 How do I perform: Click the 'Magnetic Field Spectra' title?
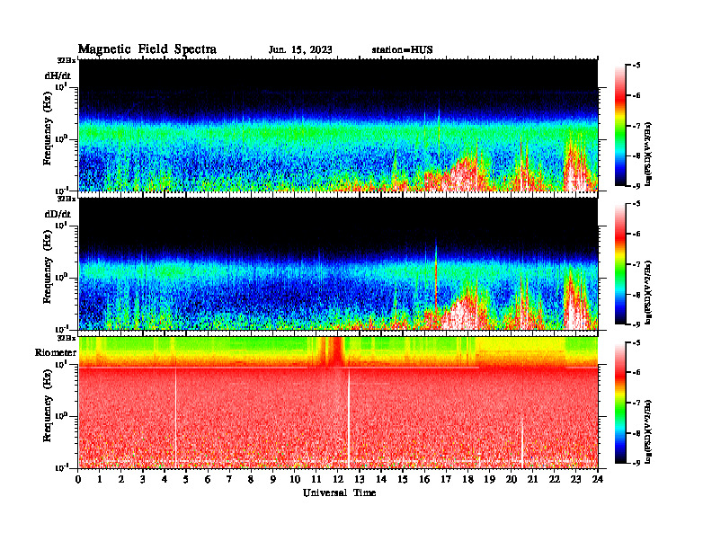click(x=147, y=49)
